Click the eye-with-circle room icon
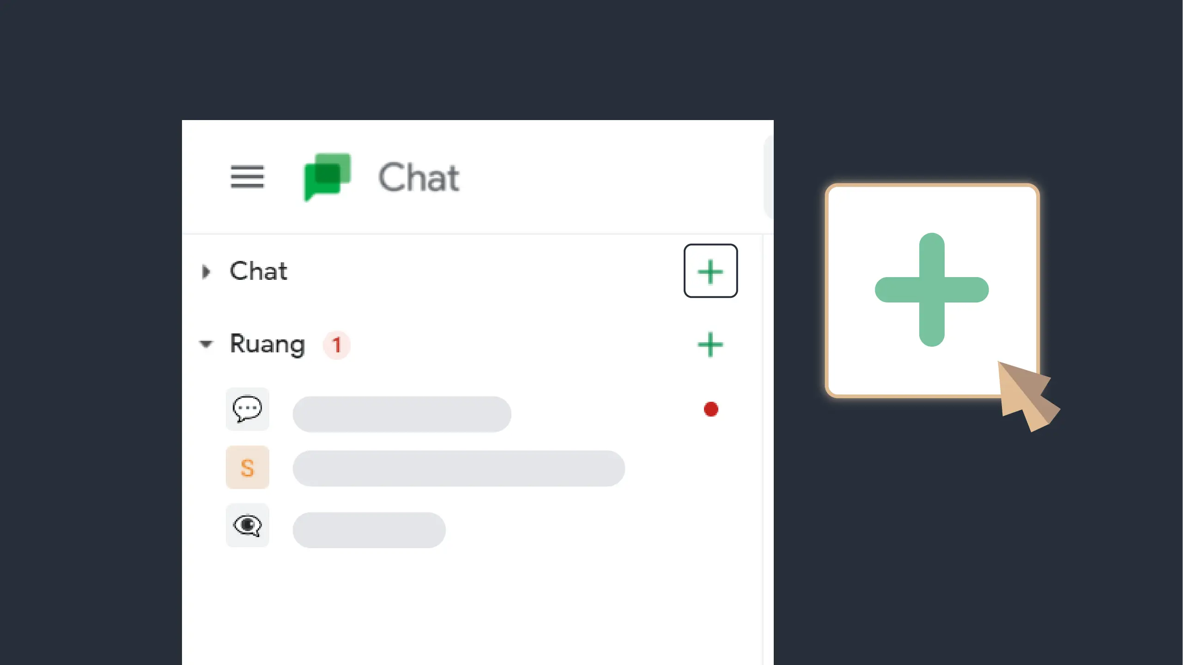The width and height of the screenshot is (1183, 665). pyautogui.click(x=247, y=526)
